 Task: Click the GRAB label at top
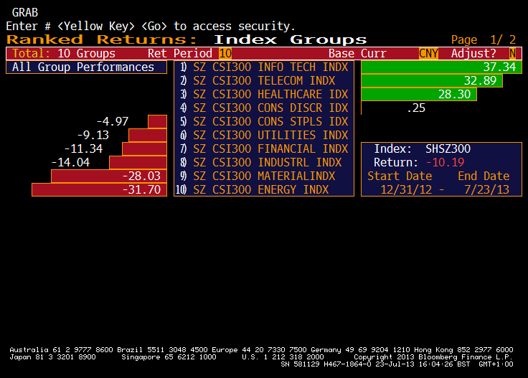click(25, 12)
